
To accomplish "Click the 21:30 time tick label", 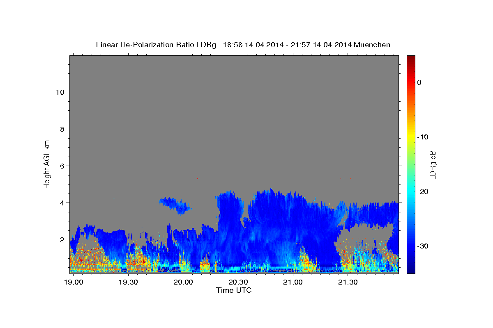I will pos(348,282).
